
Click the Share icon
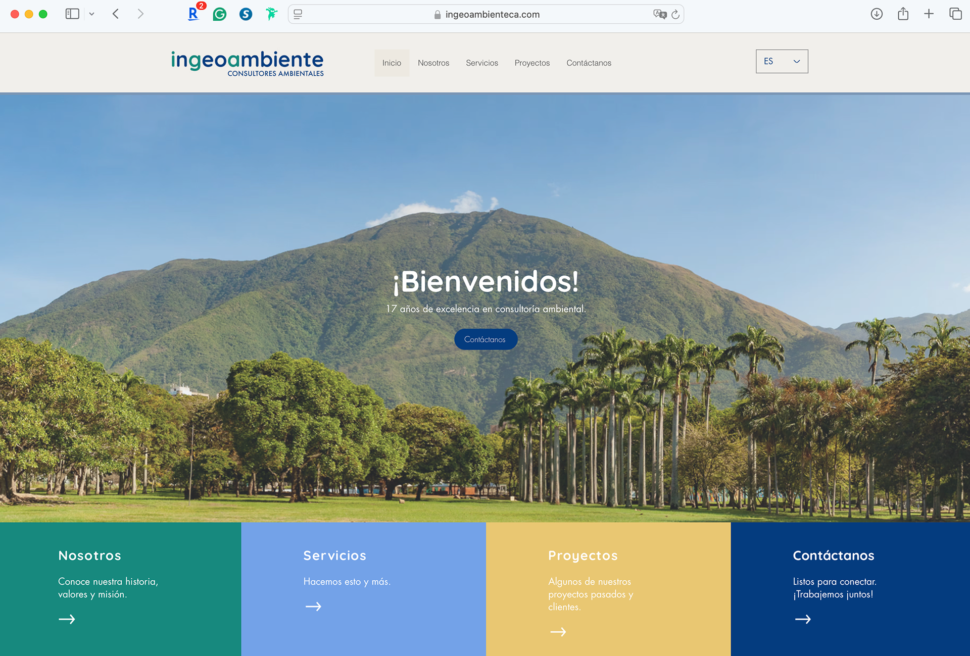coord(903,14)
